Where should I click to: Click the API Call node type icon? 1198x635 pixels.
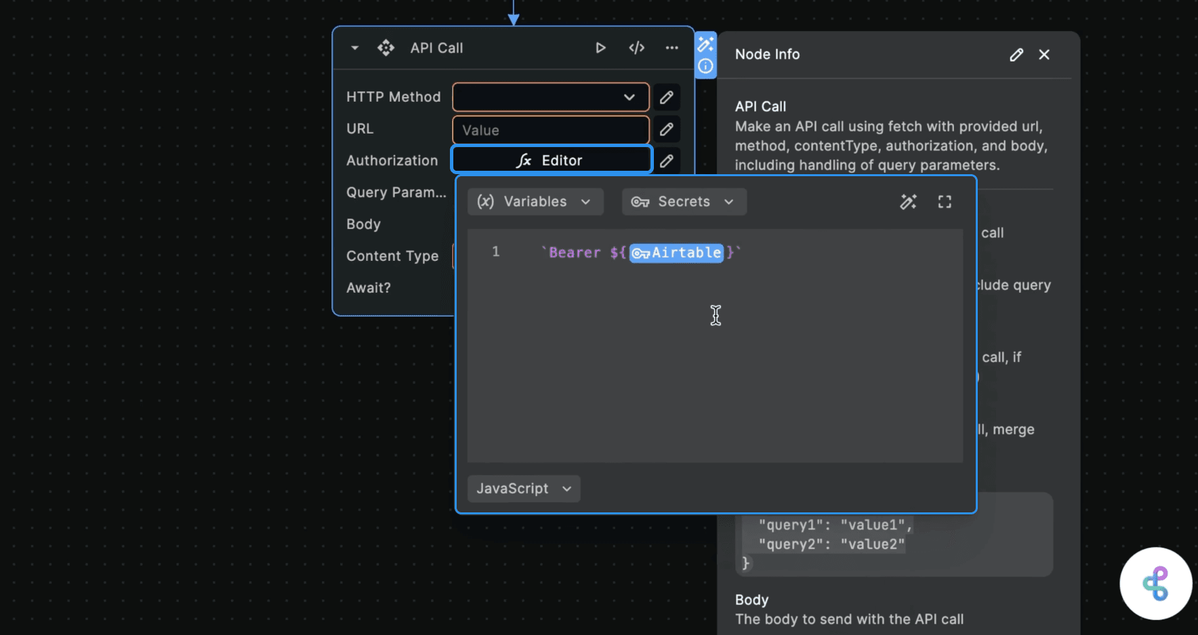coord(386,47)
